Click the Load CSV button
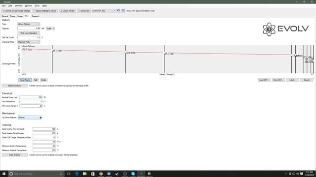Image resolution: width=316 pixels, height=177 pixels. point(264,80)
